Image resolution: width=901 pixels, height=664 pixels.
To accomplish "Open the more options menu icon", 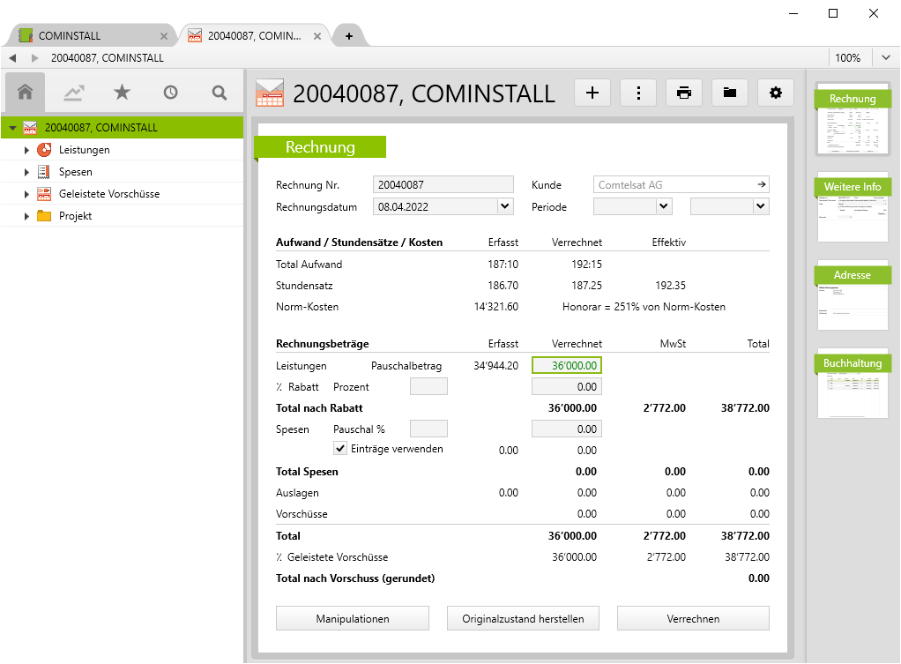I will (637, 92).
